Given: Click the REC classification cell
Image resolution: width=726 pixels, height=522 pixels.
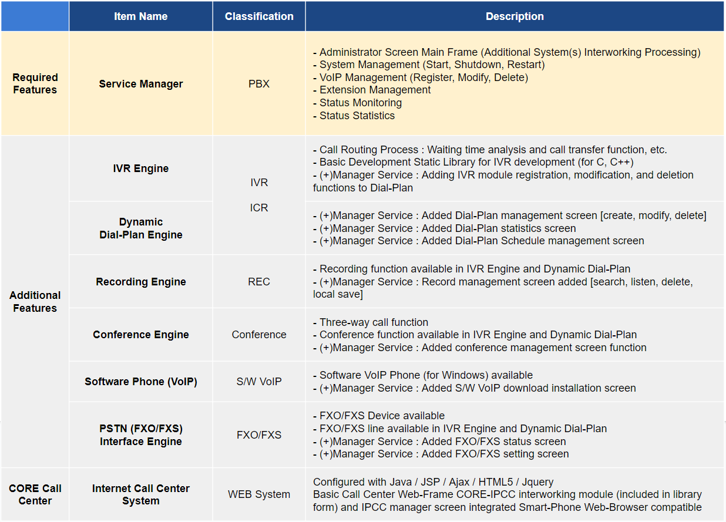Looking at the screenshot, I should point(259,282).
